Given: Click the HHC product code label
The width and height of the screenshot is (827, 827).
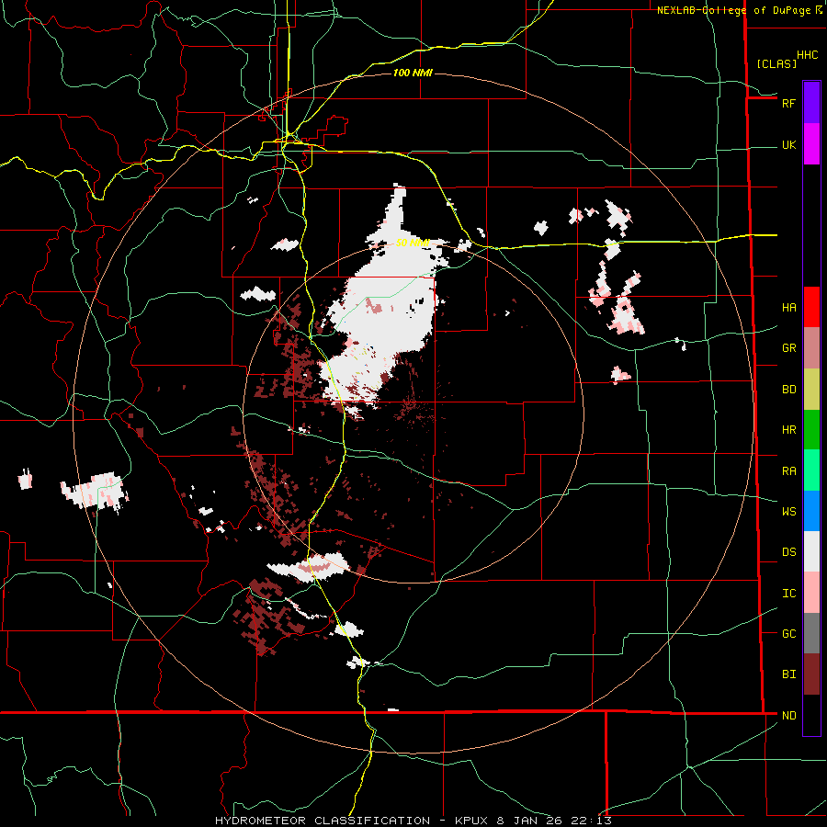Looking at the screenshot, I should pyautogui.click(x=807, y=55).
